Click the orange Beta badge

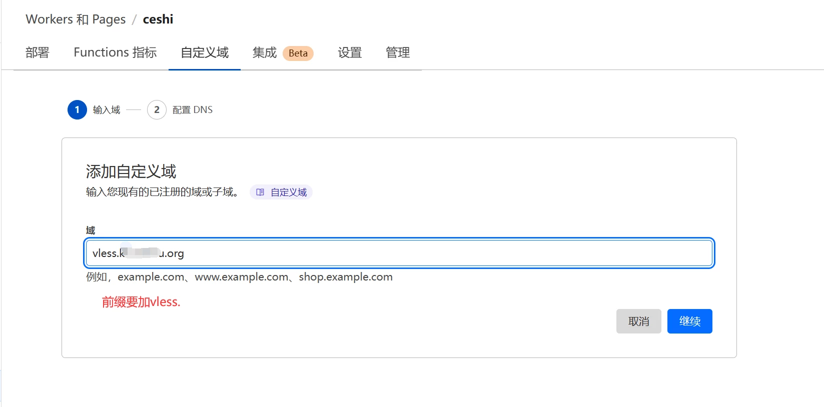298,53
